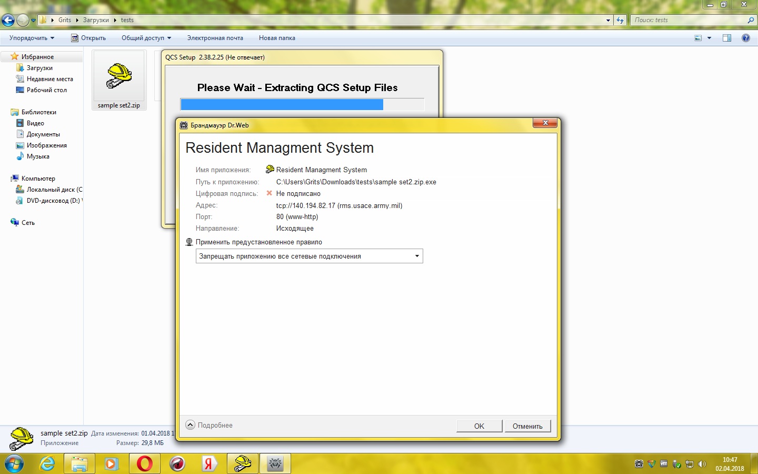Click the 'Не подписано' signature status
The height and width of the screenshot is (474, 758).
(x=298, y=194)
